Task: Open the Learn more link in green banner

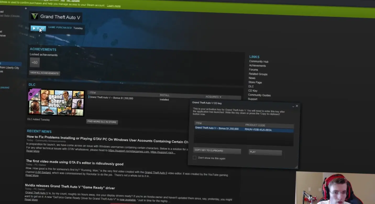Action: click(114, 6)
